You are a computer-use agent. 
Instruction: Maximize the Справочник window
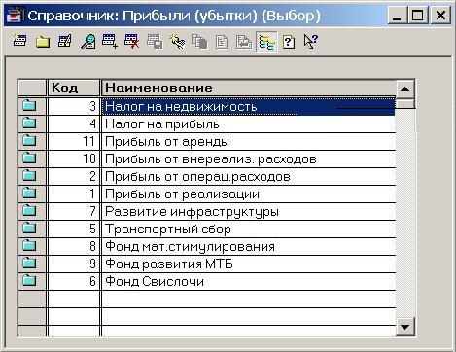[x=418, y=16]
